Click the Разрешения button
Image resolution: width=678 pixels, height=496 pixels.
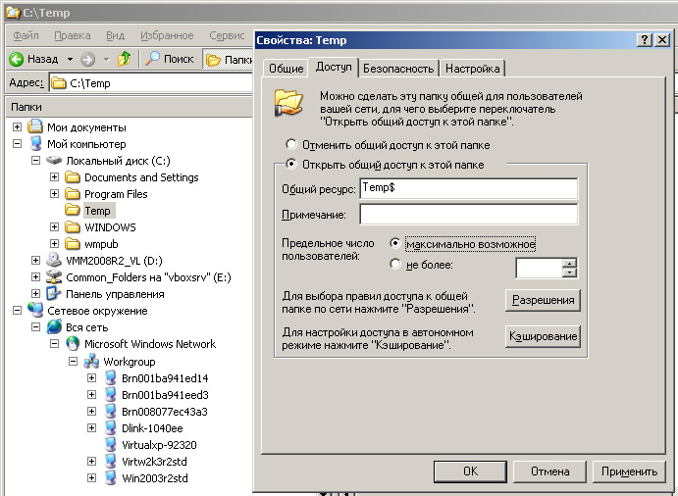click(x=543, y=300)
